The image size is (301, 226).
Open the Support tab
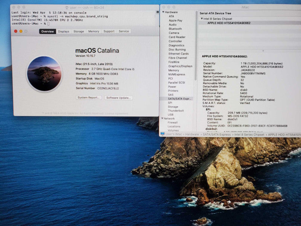coord(109,31)
